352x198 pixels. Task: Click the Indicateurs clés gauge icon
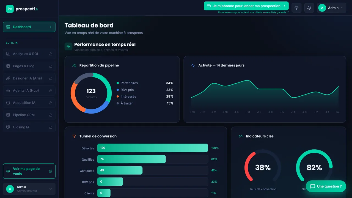[x=241, y=136]
